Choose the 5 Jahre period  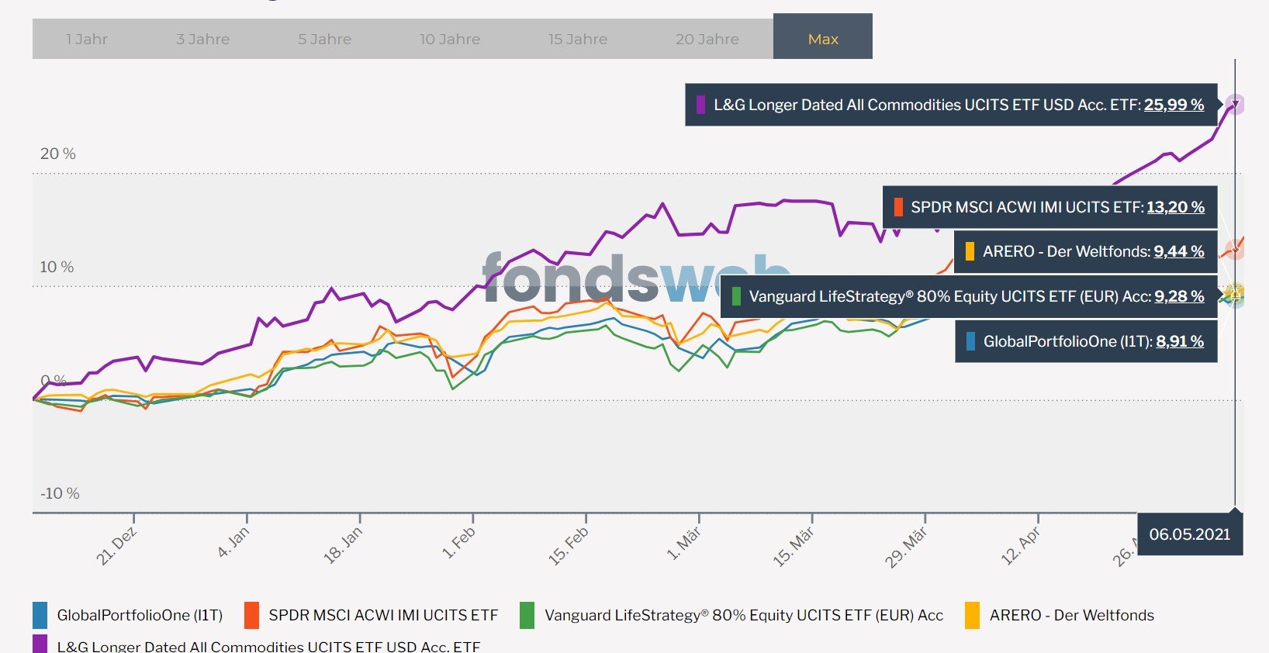click(325, 39)
